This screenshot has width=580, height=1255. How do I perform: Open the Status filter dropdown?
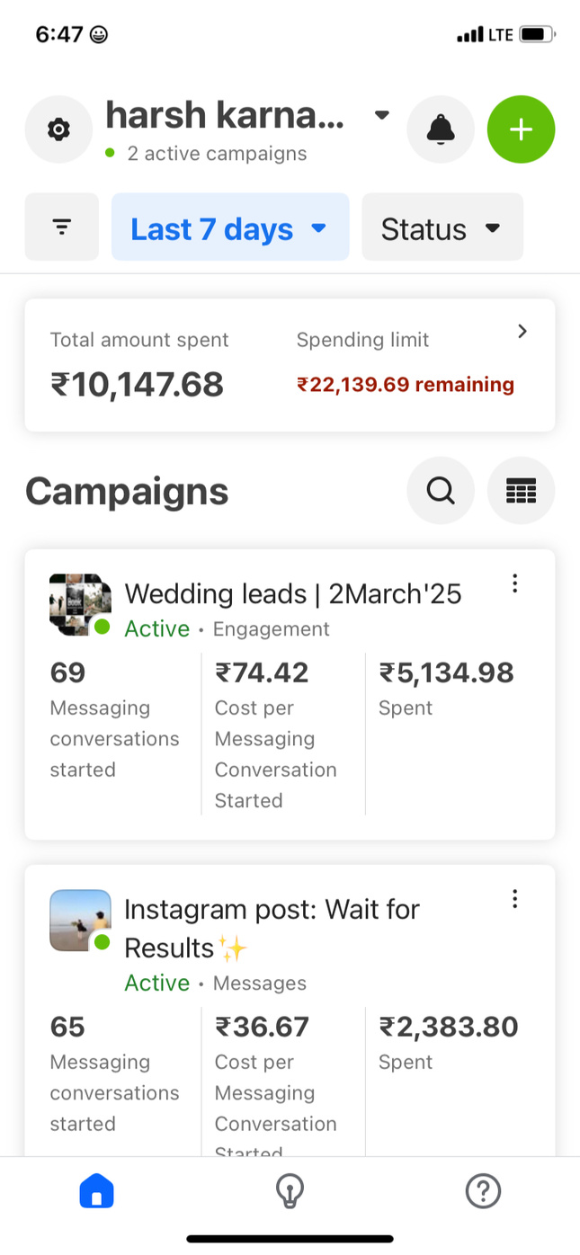(442, 228)
